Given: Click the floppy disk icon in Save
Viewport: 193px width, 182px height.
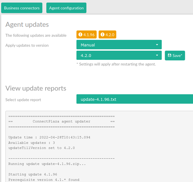Looking at the screenshot, I should pos(169,56).
